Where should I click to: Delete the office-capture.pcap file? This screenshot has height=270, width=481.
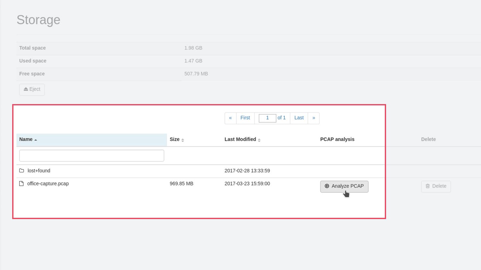click(x=436, y=186)
